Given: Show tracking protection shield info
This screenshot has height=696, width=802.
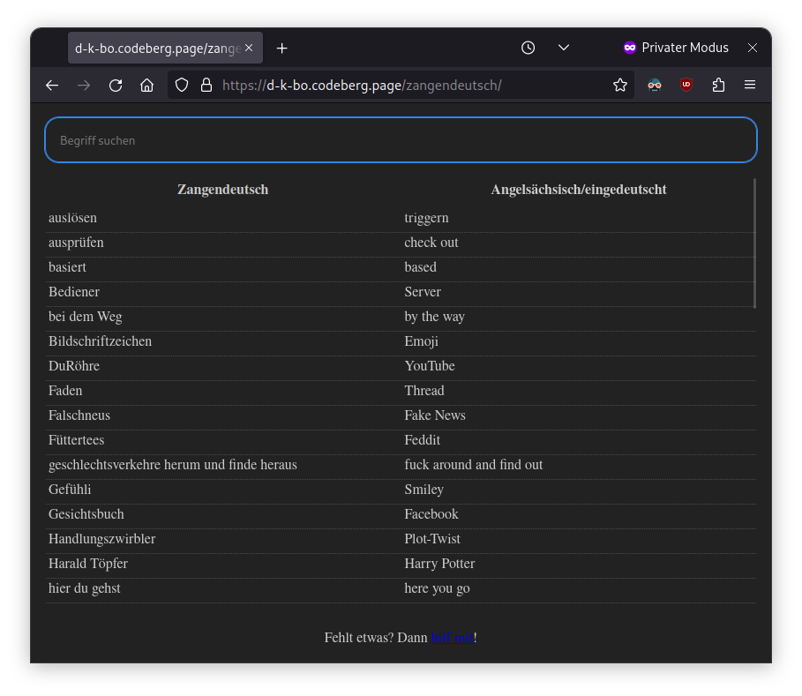Looking at the screenshot, I should click(182, 85).
